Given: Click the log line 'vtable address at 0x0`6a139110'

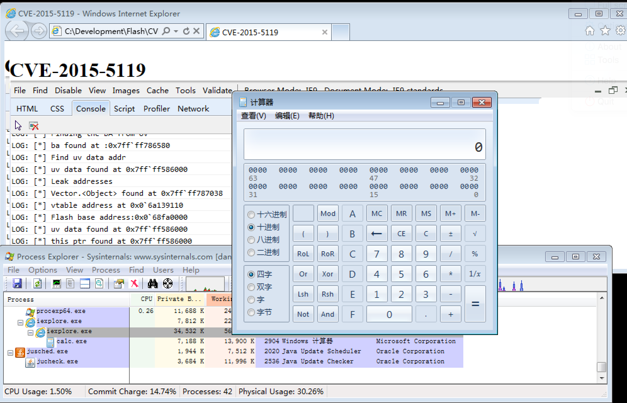Looking at the screenshot, I should tap(117, 205).
